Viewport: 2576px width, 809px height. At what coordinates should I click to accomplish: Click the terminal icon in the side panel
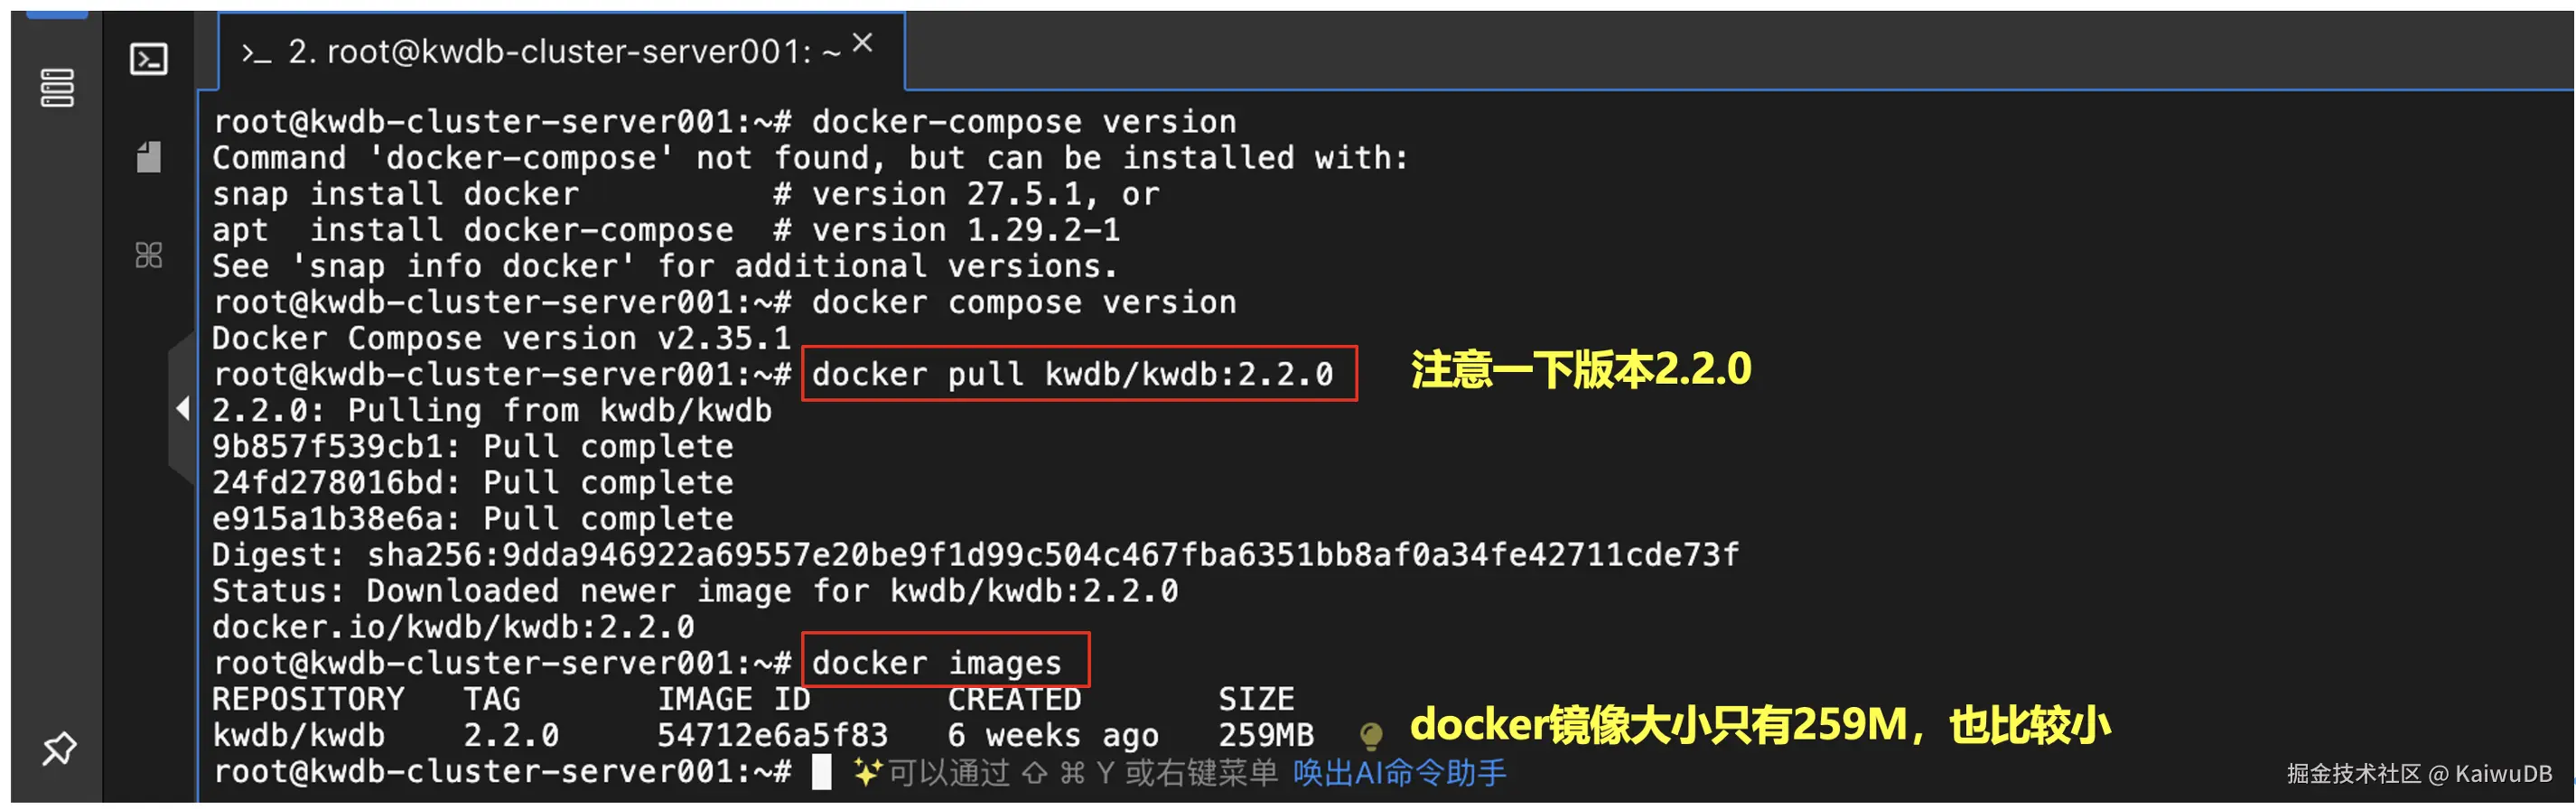[149, 59]
